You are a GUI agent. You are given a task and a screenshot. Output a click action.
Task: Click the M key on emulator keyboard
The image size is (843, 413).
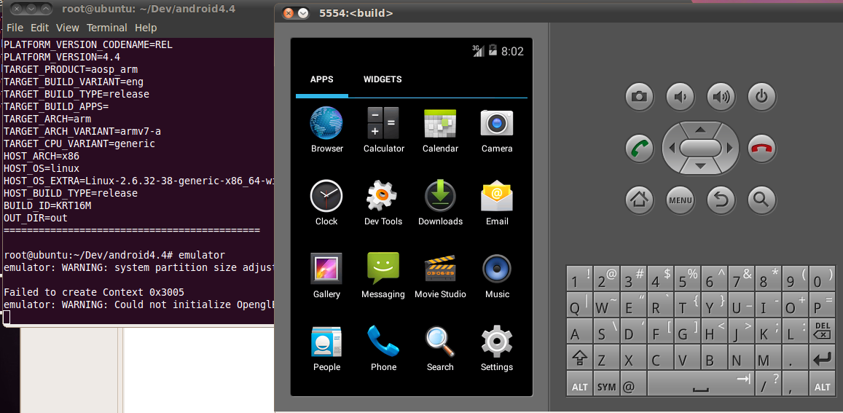[768, 358]
